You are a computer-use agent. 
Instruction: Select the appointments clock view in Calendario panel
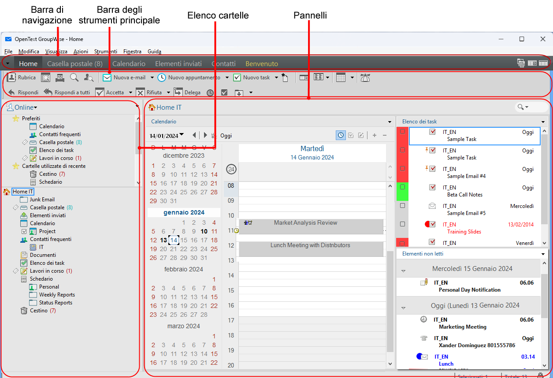[x=341, y=135]
